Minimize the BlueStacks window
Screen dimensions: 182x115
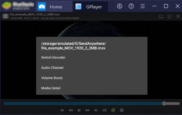(154, 6)
